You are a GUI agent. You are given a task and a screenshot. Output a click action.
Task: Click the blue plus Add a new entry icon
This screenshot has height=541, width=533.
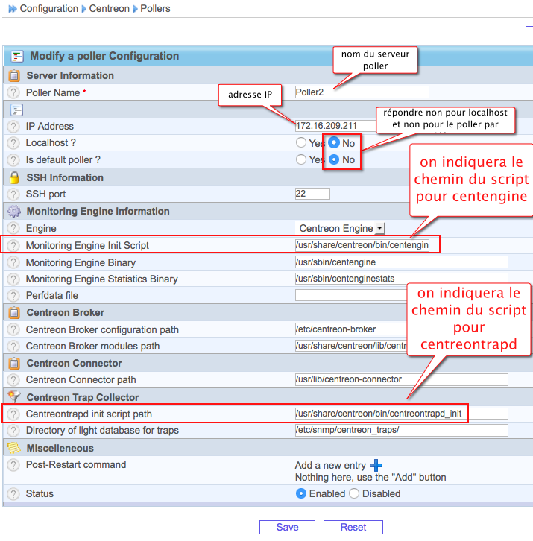(376, 465)
